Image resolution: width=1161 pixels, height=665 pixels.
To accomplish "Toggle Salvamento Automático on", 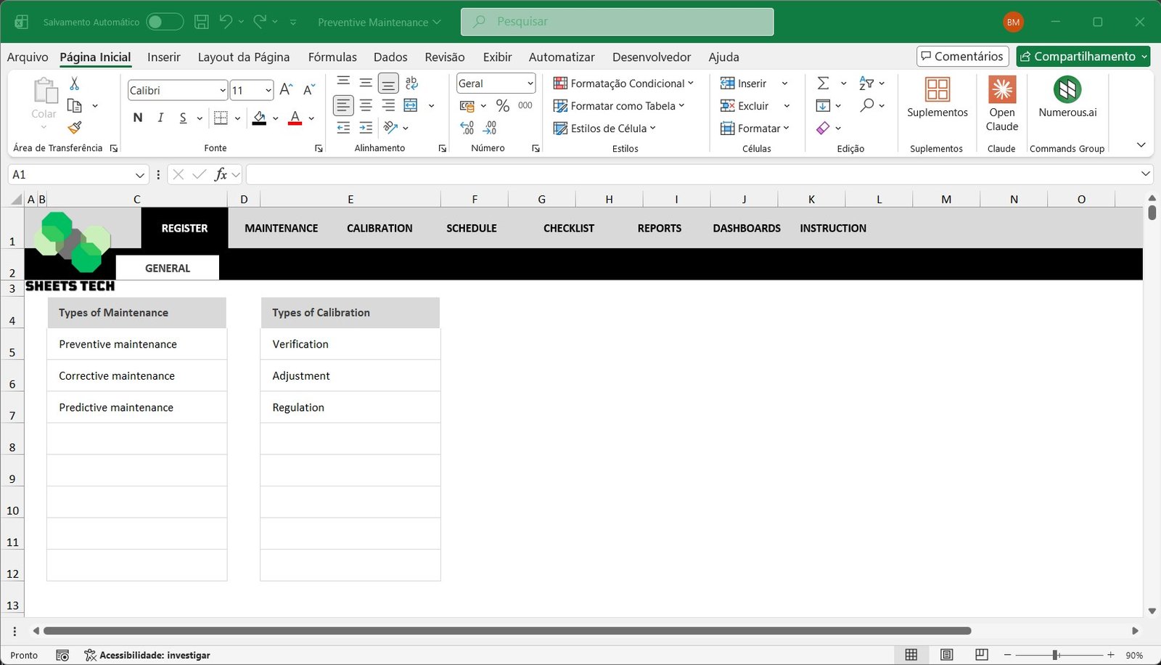I will pos(165,21).
